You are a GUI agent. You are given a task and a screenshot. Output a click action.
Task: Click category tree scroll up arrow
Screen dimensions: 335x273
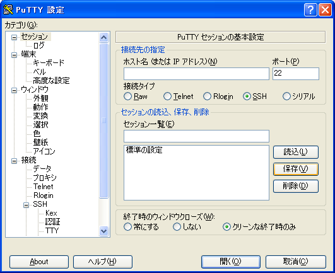(104, 38)
